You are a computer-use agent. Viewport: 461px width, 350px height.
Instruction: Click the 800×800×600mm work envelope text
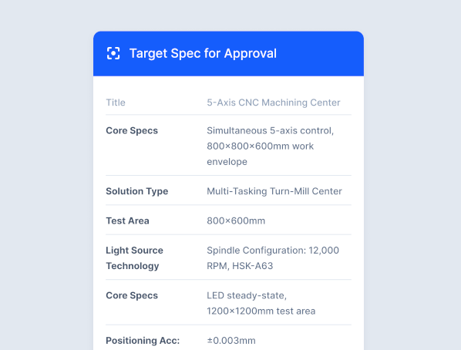[261, 154]
